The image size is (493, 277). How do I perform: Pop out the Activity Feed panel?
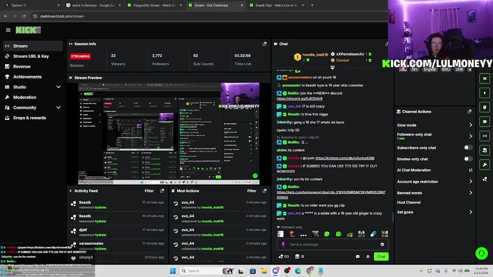coord(162,191)
